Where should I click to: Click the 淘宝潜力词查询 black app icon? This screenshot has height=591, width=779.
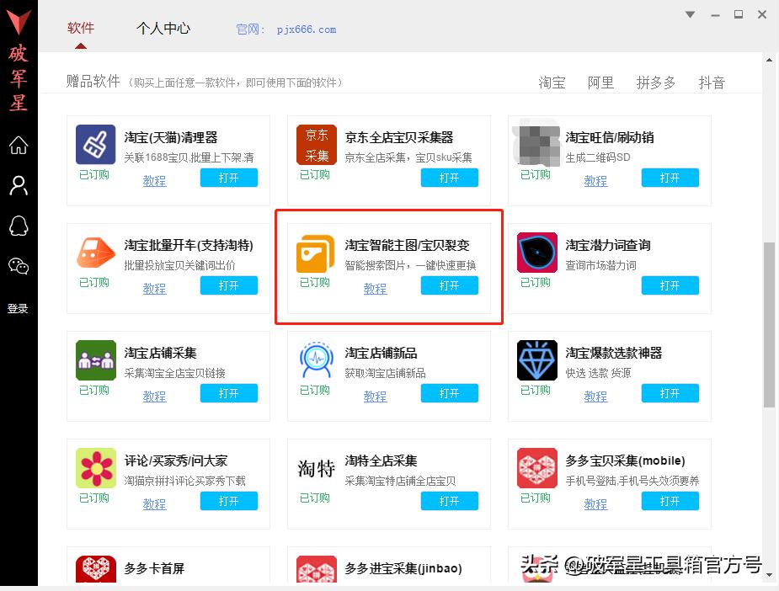click(536, 252)
